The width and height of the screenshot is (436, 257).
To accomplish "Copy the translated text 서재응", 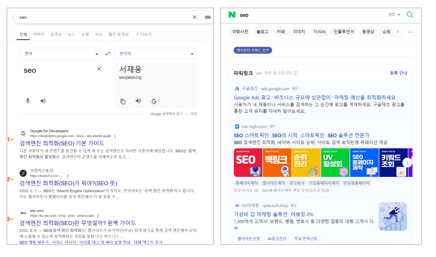I will (x=123, y=102).
